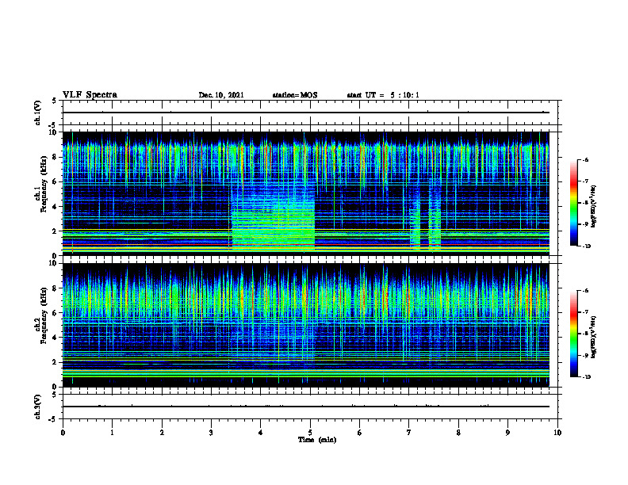Click the ch.1 broadband noise burst near minute 4
The image size is (628, 485).
[273, 218]
